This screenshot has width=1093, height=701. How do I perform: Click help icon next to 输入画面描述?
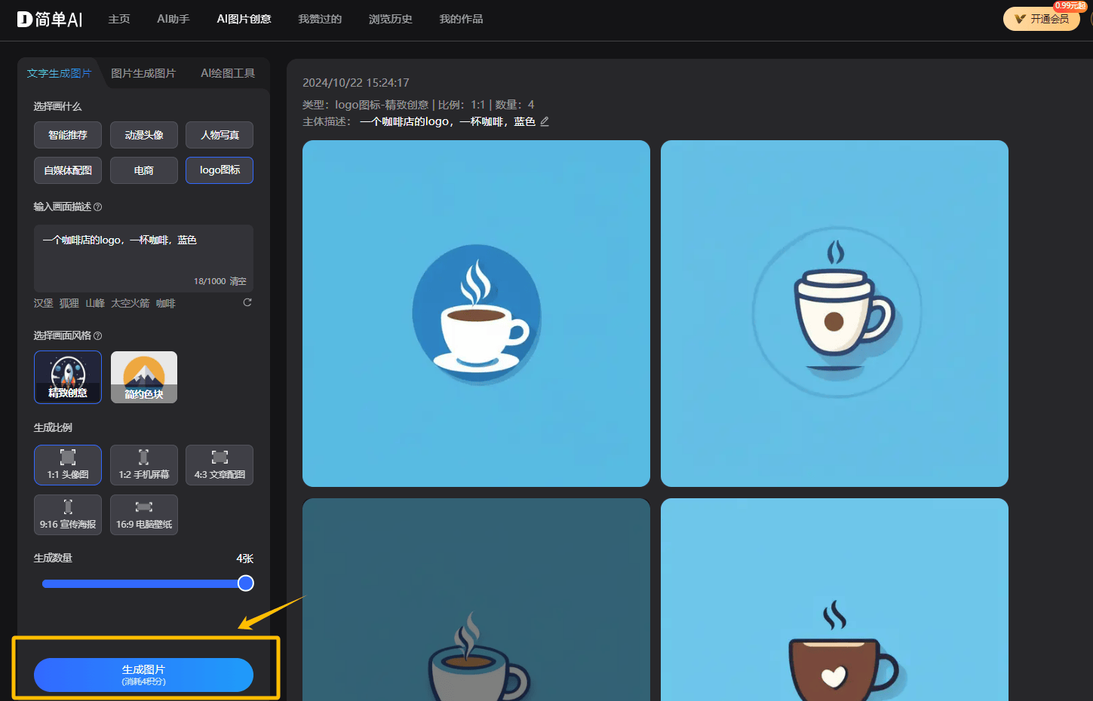tap(98, 207)
